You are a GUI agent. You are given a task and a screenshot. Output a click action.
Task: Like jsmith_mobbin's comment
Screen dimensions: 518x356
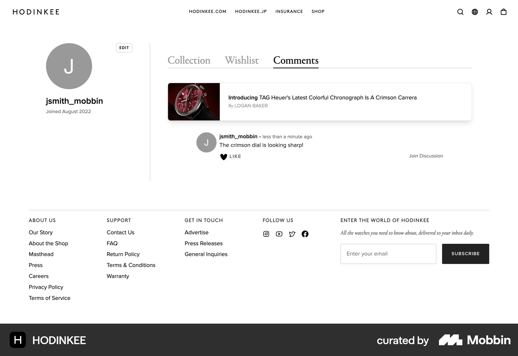230,156
